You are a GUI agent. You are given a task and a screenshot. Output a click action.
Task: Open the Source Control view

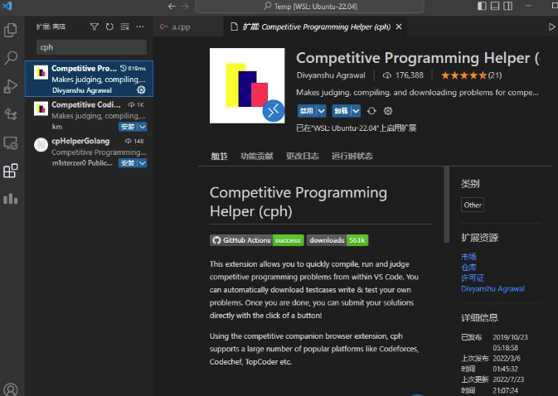(x=10, y=114)
